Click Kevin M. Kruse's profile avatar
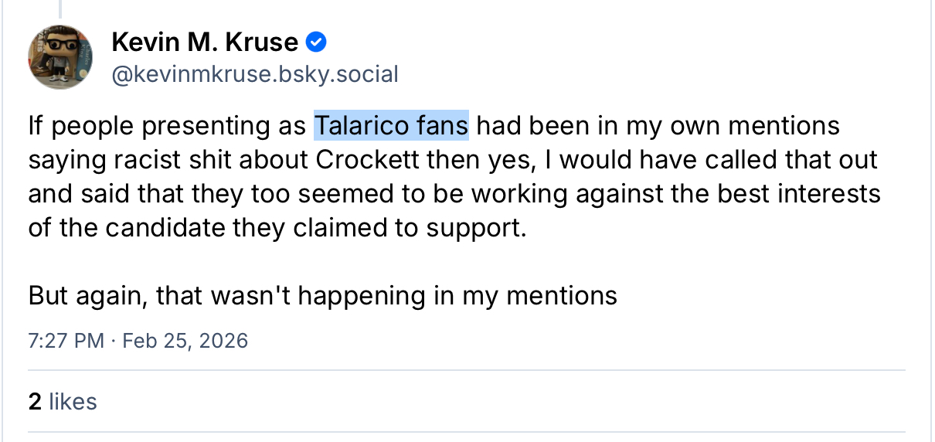The width and height of the screenshot is (935, 442). [60, 56]
